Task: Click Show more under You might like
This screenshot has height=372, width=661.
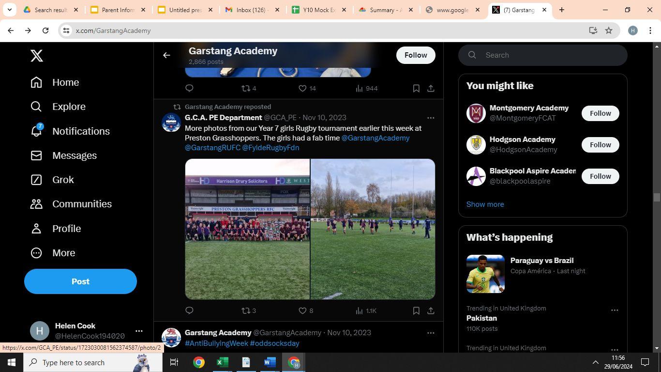Action: pyautogui.click(x=485, y=204)
